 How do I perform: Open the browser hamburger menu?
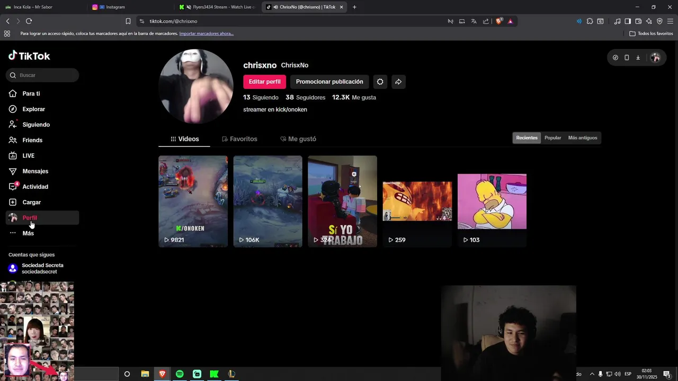point(670,21)
